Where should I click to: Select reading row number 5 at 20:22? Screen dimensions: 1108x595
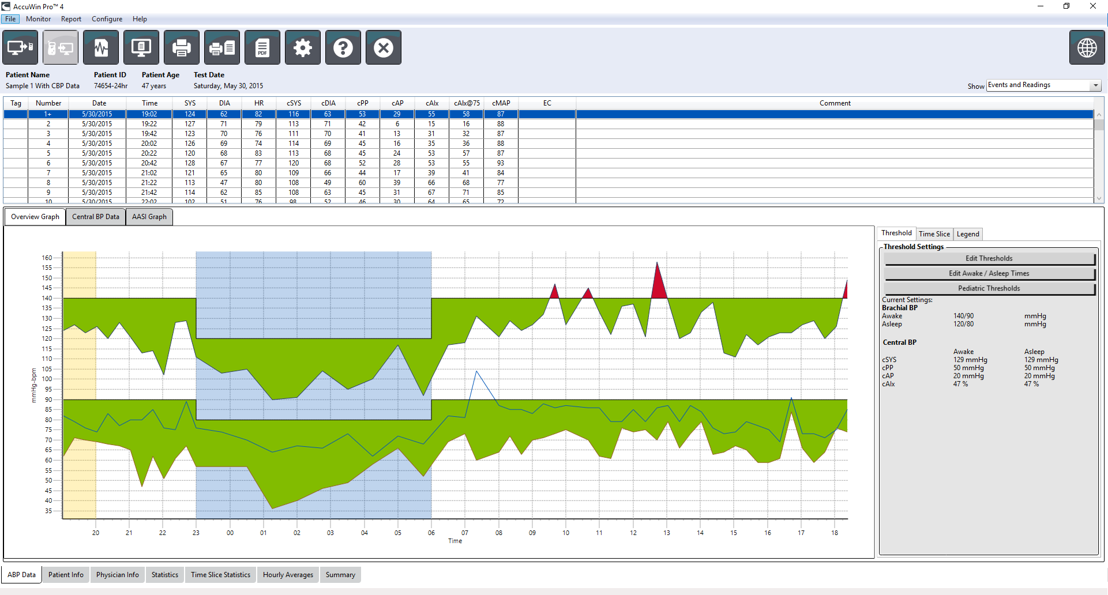pyautogui.click(x=549, y=153)
